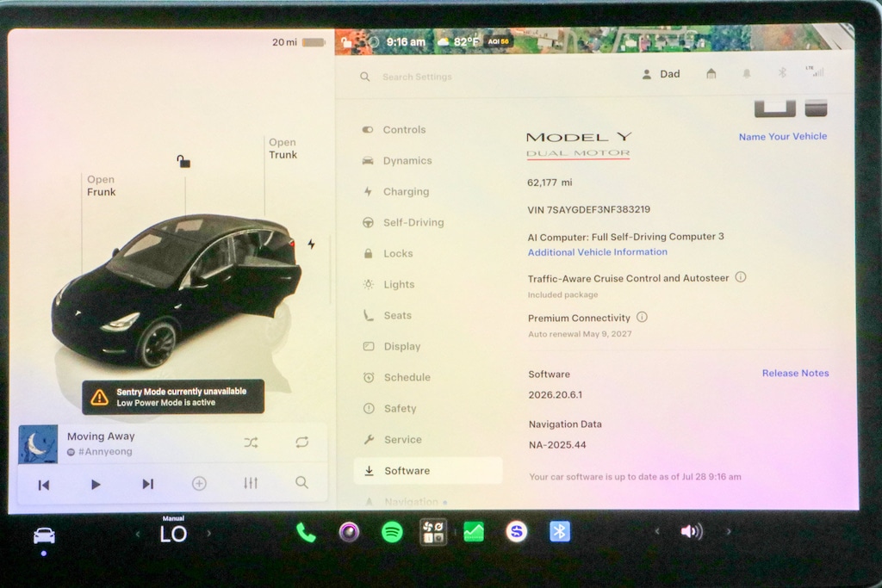Click Name Your Vehicle link
The image size is (882, 588).
(x=782, y=137)
